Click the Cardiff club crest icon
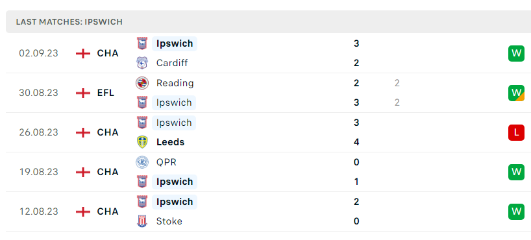The image size is (531, 240). [142, 63]
